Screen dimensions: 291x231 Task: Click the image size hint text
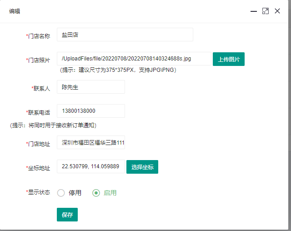pyautogui.click(x=118, y=70)
